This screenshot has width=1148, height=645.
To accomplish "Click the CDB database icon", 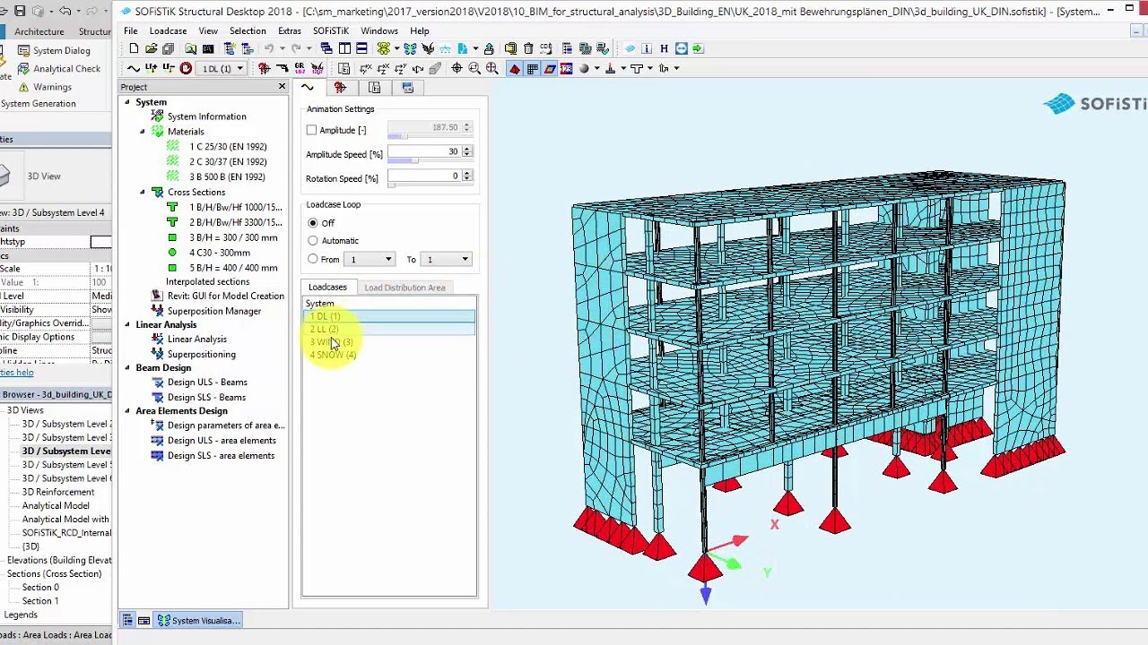I will [545, 48].
